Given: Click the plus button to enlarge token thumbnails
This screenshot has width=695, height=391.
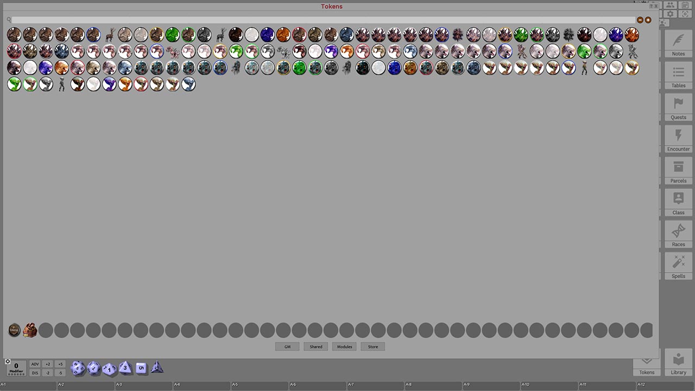Looking at the screenshot, I should (x=648, y=20).
